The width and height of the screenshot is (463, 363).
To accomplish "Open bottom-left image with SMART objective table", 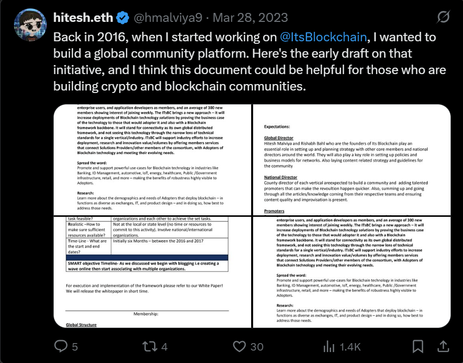I will [152, 272].
